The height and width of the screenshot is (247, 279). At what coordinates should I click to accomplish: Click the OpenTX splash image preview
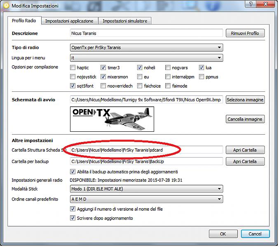tap(112, 119)
